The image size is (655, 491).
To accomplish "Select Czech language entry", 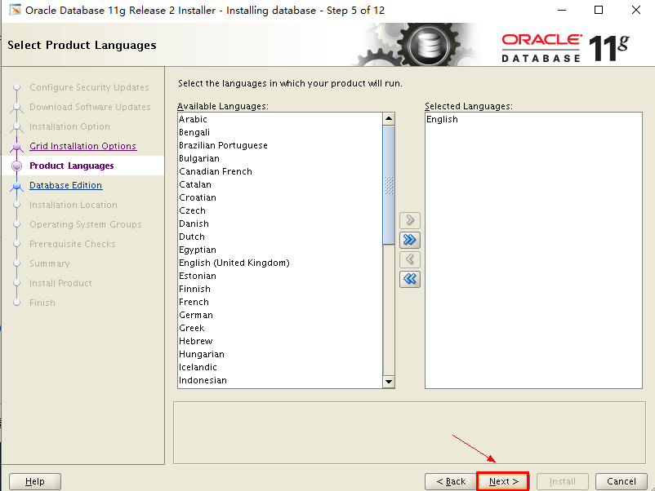I will point(280,210).
